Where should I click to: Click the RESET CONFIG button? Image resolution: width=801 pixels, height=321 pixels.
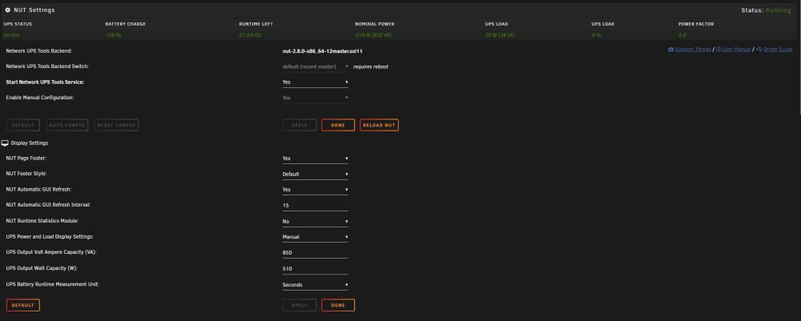pos(116,125)
